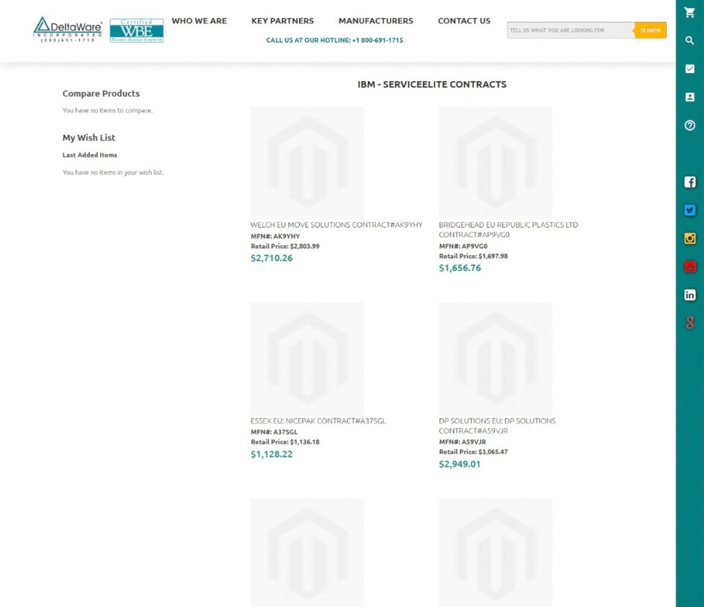
Task: Open the Key Partners menu
Action: 283,21
